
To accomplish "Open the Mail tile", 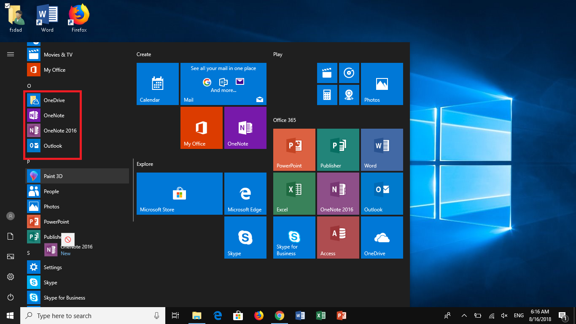I will click(x=223, y=84).
